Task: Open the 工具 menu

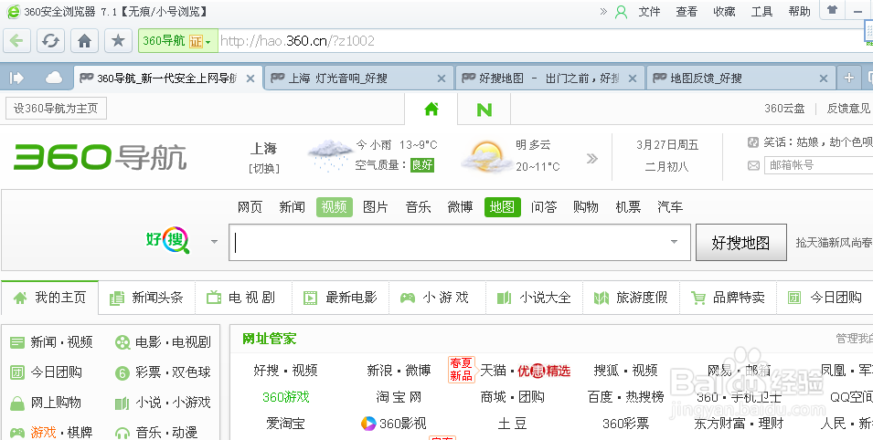Action: (x=761, y=11)
